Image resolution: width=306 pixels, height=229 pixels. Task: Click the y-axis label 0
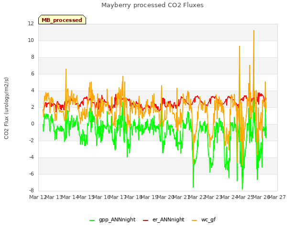(x=33, y=124)
